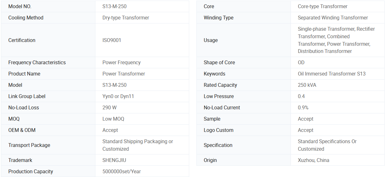Select the Shape of Core label

[219, 62]
